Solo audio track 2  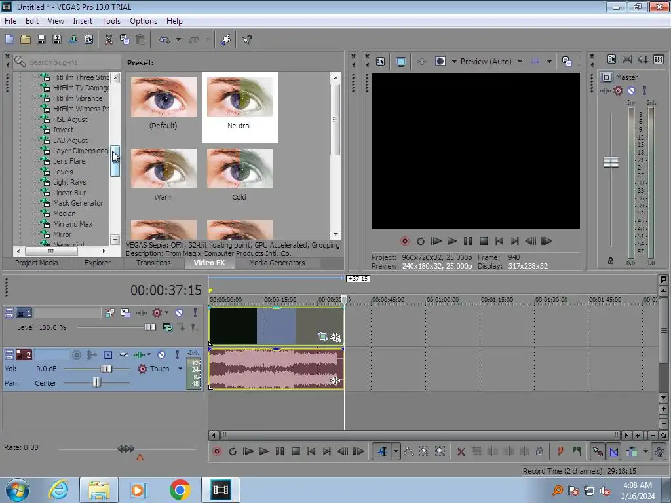click(x=177, y=354)
